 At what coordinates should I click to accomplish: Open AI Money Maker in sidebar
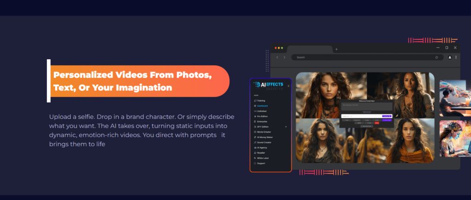click(x=264, y=137)
